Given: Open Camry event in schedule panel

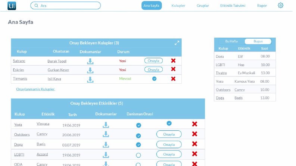Looking at the screenshot, I should (x=240, y=90).
